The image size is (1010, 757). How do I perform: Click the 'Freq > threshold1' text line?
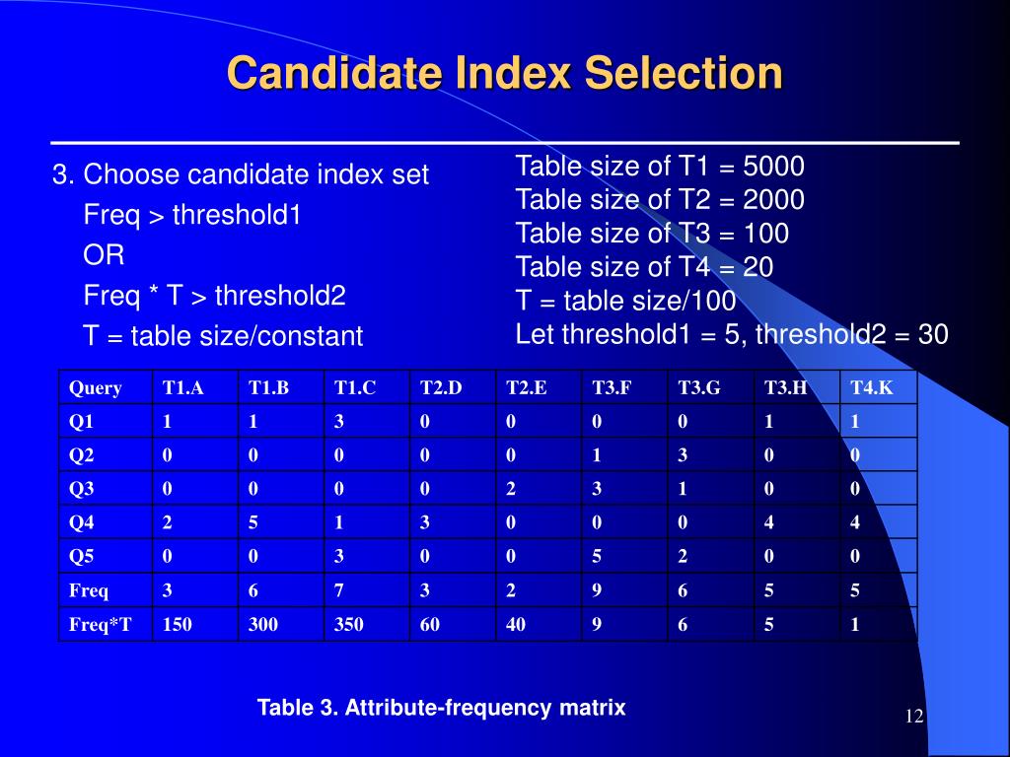(x=192, y=215)
